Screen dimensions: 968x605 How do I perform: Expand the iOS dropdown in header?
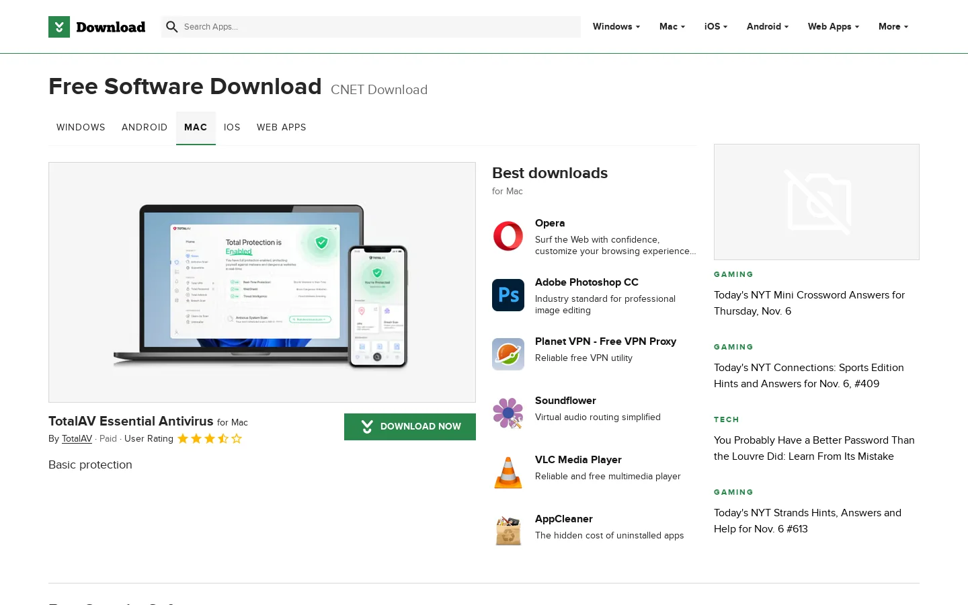pos(716,27)
